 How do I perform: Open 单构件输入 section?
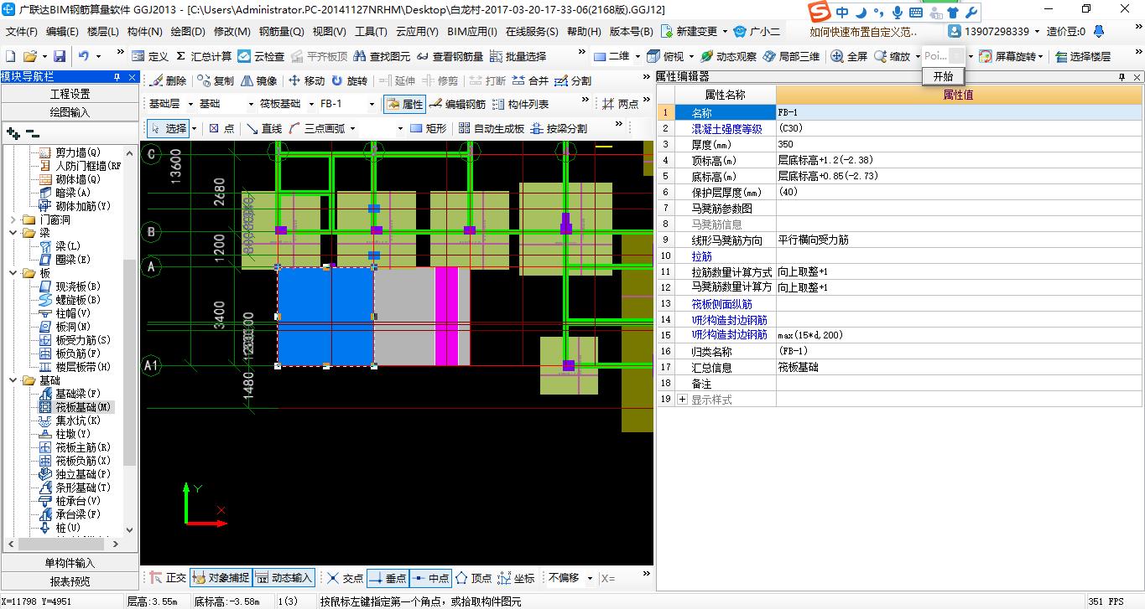click(x=70, y=563)
